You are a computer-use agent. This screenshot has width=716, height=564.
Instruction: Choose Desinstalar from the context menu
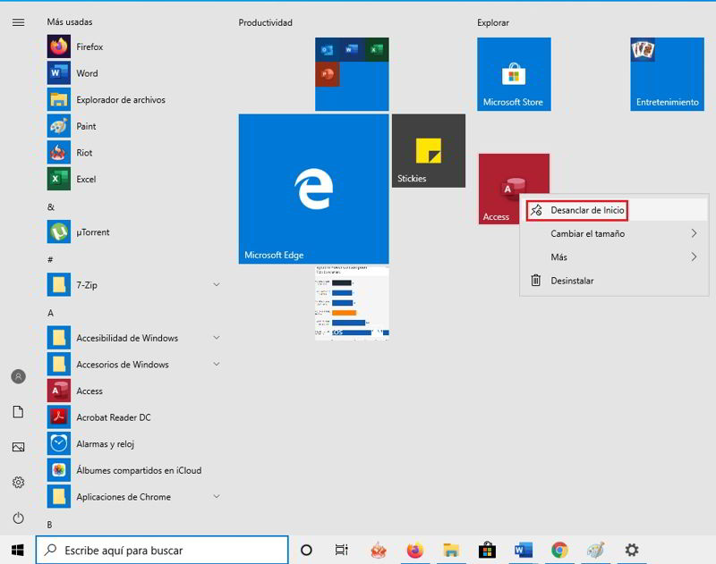click(572, 281)
